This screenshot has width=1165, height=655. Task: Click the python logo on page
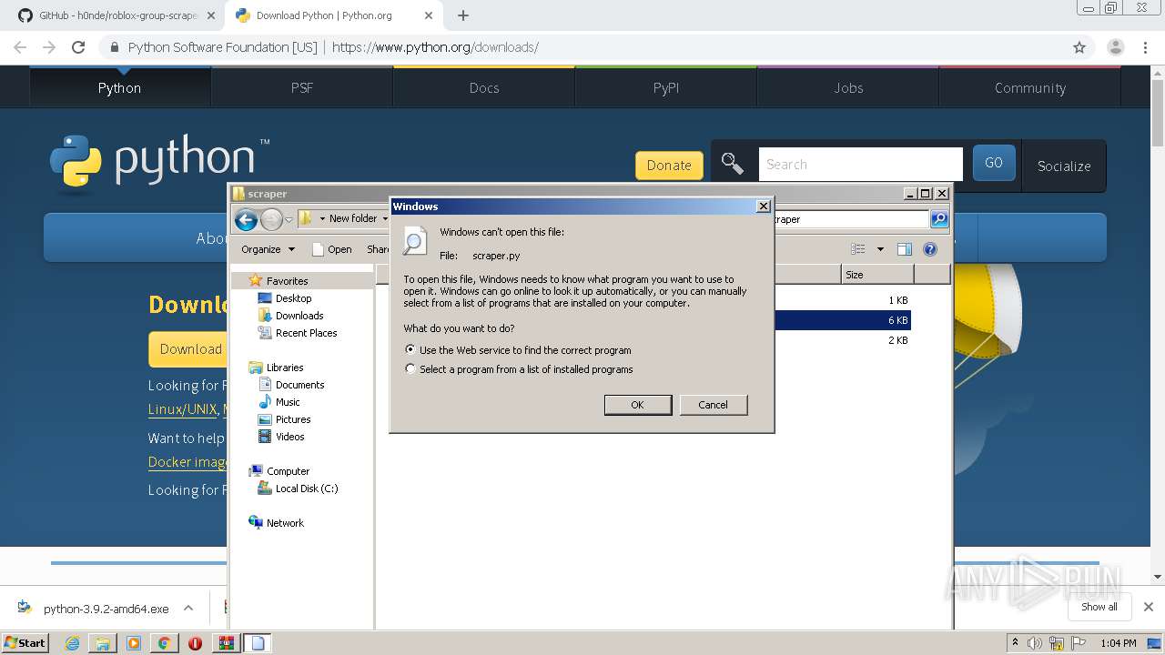tap(159, 164)
